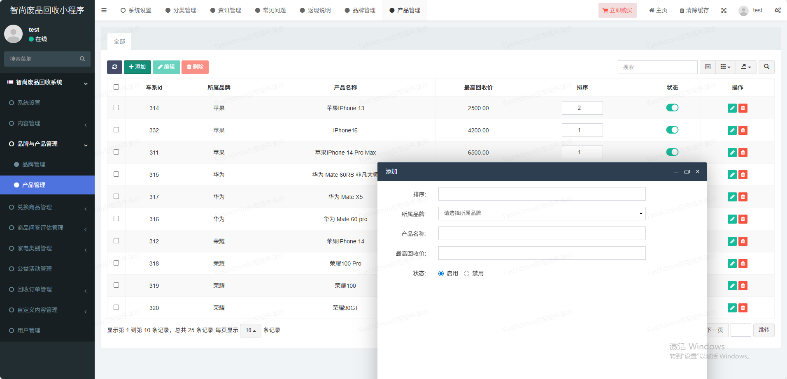This screenshot has width=787, height=379.
Task: Open the columns visibility dropdown
Action: click(x=725, y=67)
